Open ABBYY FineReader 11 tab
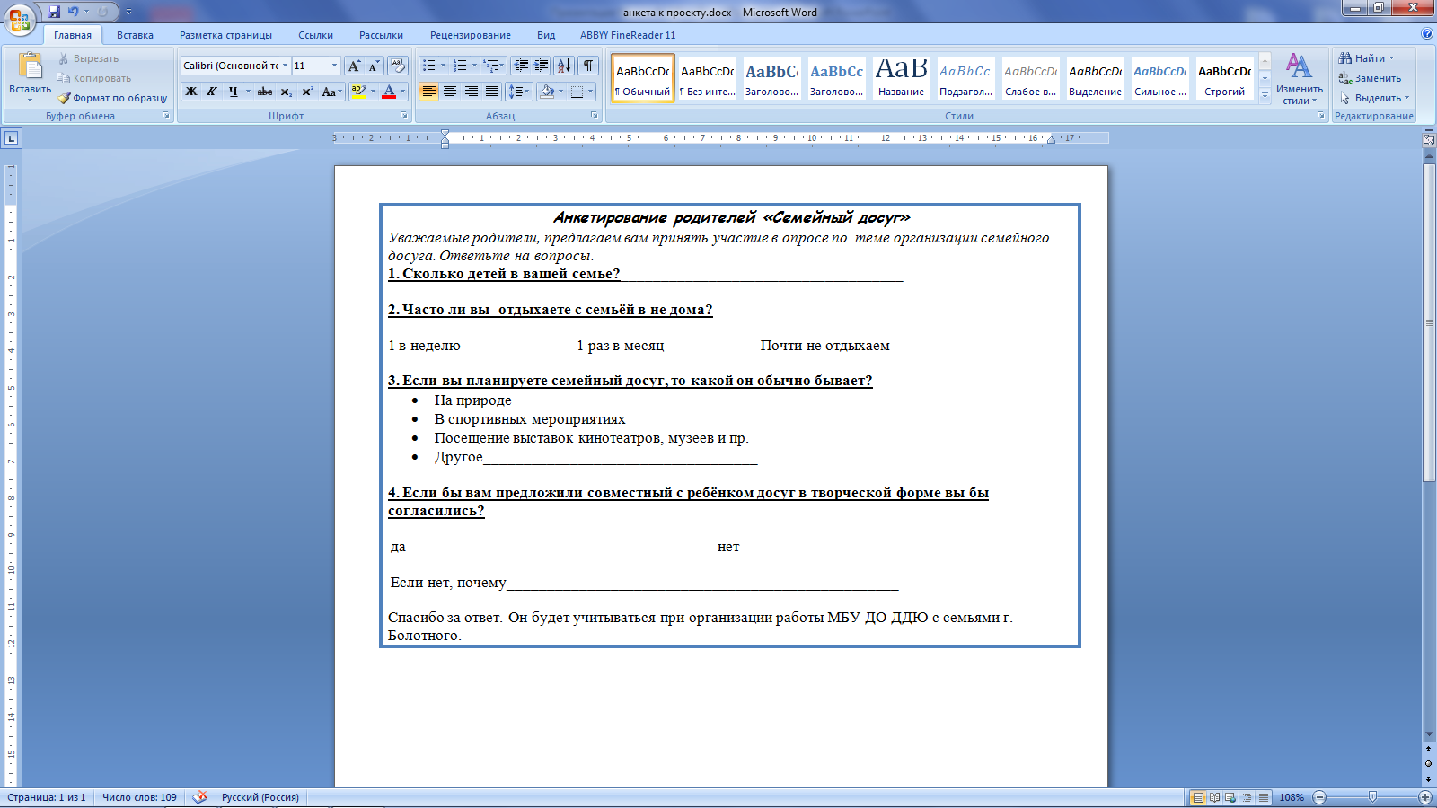1437x808 pixels. [x=628, y=35]
